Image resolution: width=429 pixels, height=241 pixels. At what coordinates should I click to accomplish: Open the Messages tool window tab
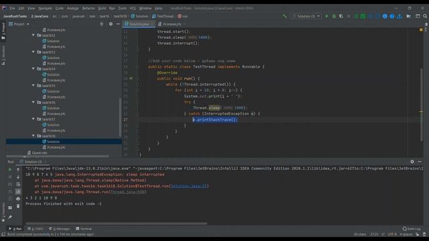pos(60,229)
